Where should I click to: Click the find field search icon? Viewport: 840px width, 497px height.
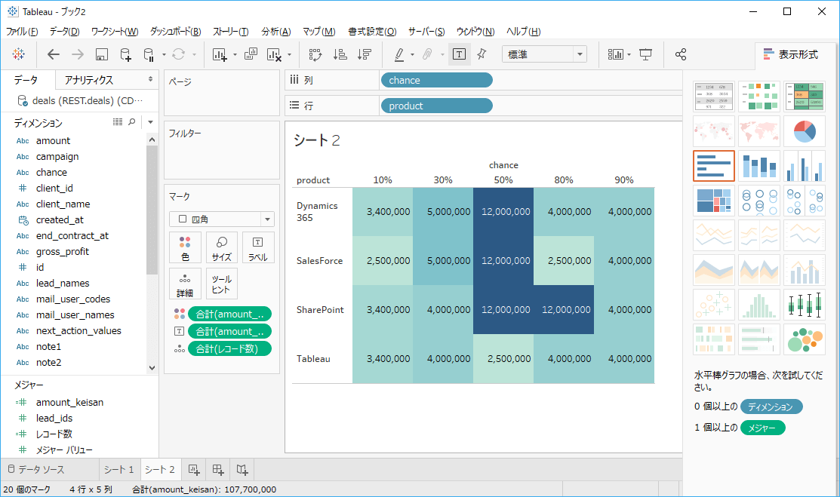click(x=132, y=122)
